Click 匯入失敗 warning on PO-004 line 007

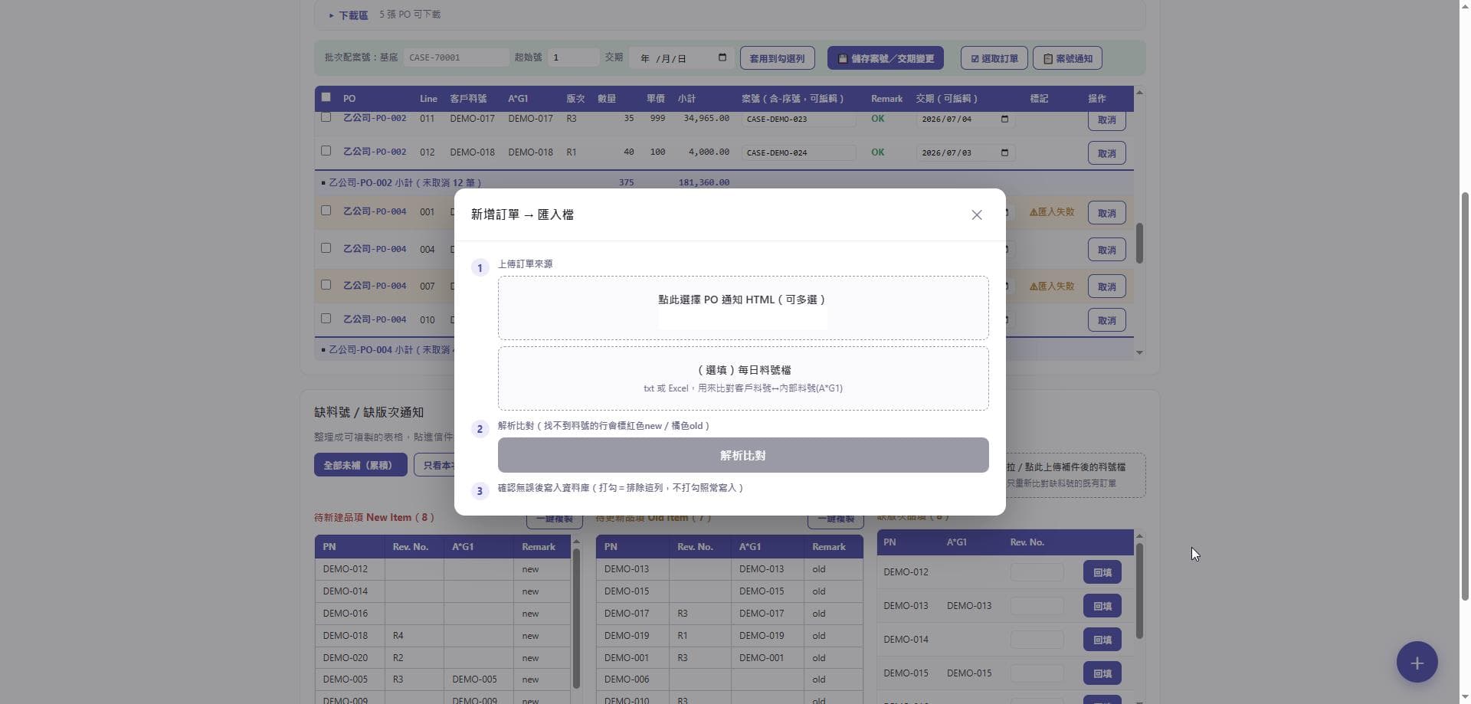(x=1052, y=287)
